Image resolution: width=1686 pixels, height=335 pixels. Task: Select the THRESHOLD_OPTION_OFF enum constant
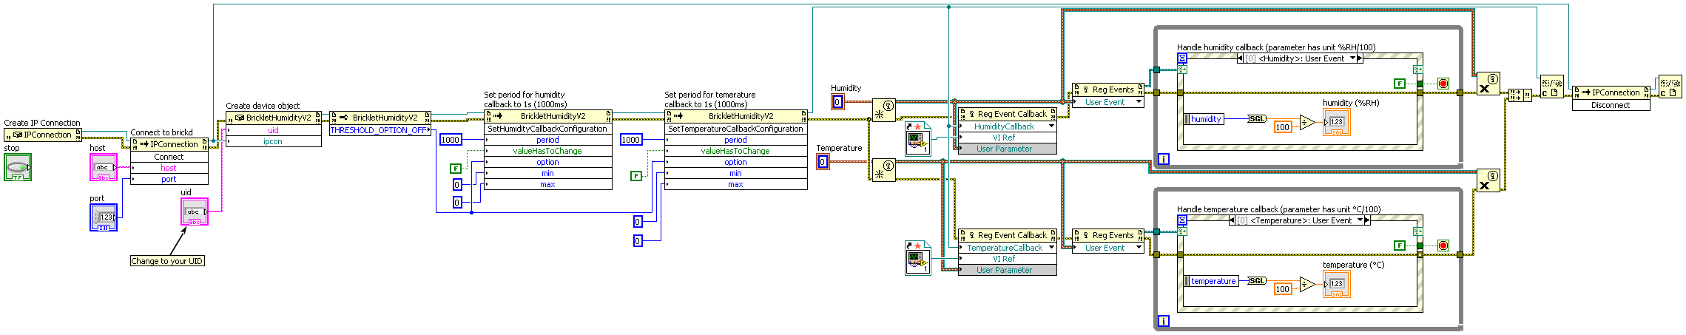[x=380, y=130]
